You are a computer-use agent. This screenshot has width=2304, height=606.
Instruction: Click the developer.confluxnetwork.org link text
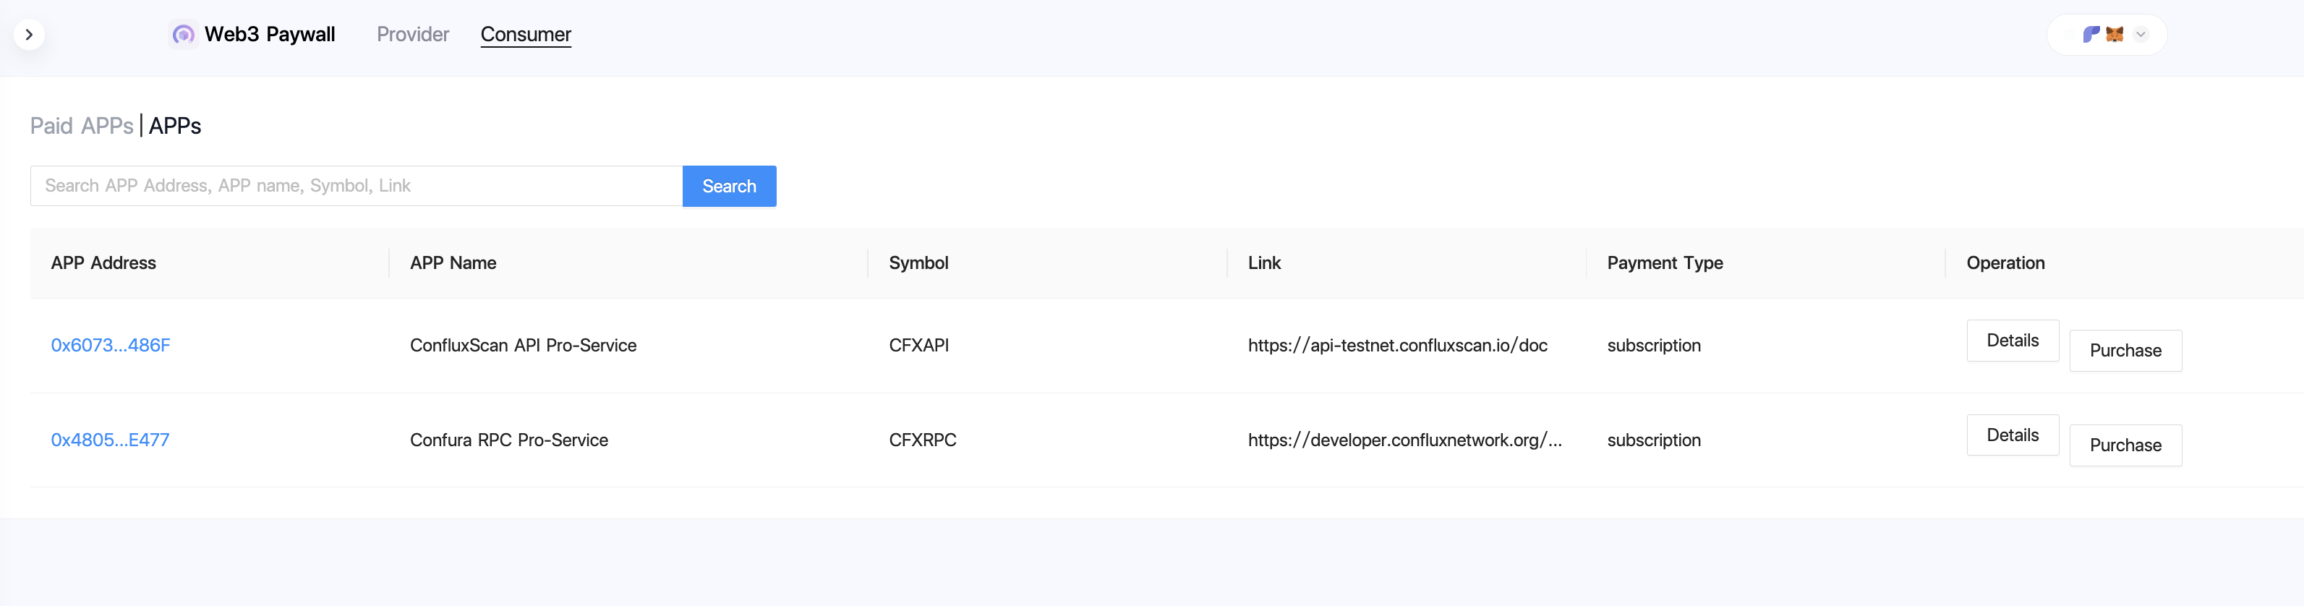(x=1404, y=440)
